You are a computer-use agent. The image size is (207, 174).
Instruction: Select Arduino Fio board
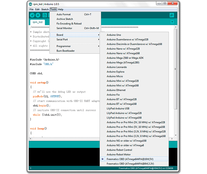[134, 95]
